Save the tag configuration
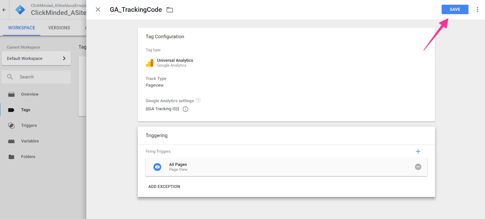Screen dimensions: 485x219 pyautogui.click(x=455, y=9)
